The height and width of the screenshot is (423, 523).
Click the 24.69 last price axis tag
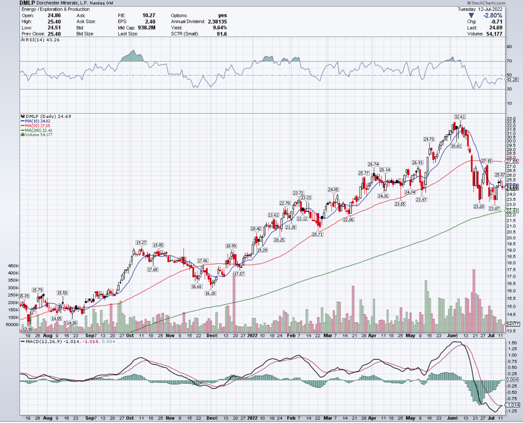(x=512, y=188)
